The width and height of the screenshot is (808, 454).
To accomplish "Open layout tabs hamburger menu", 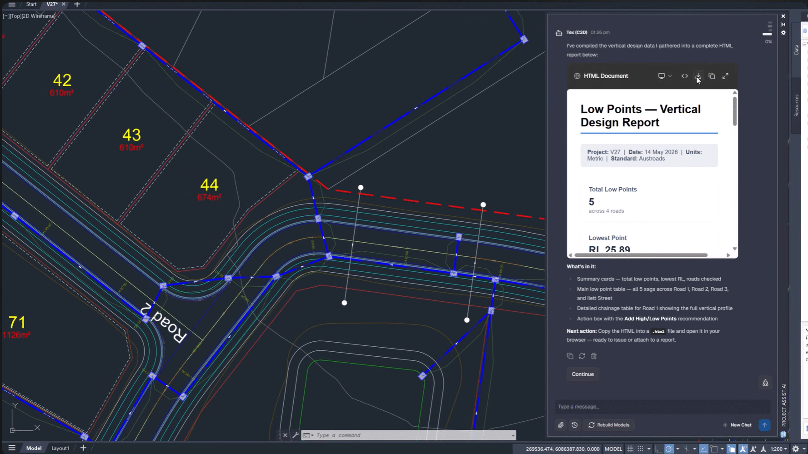I will (x=12, y=448).
